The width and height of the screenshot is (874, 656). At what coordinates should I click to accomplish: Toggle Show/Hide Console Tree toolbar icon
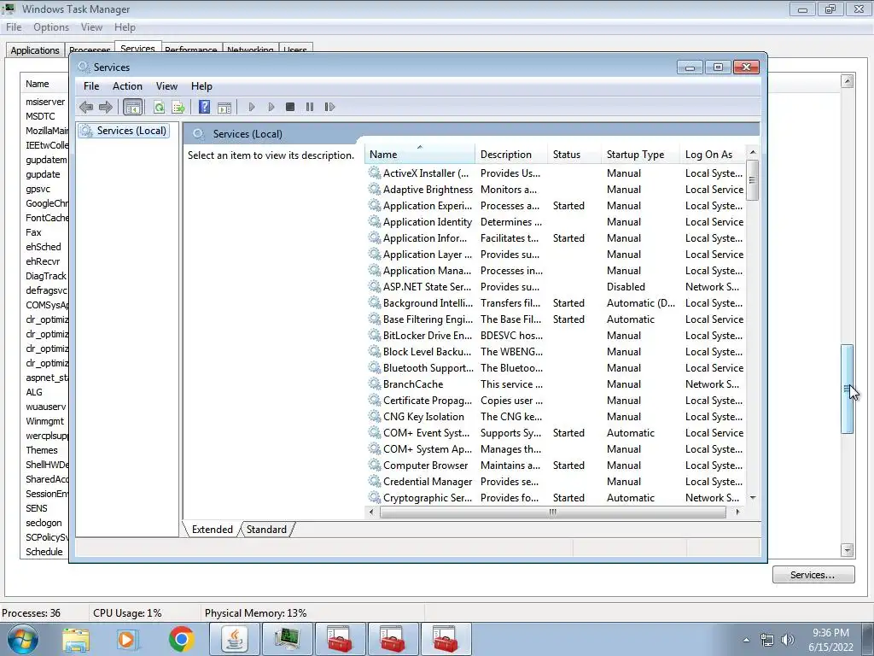132,107
